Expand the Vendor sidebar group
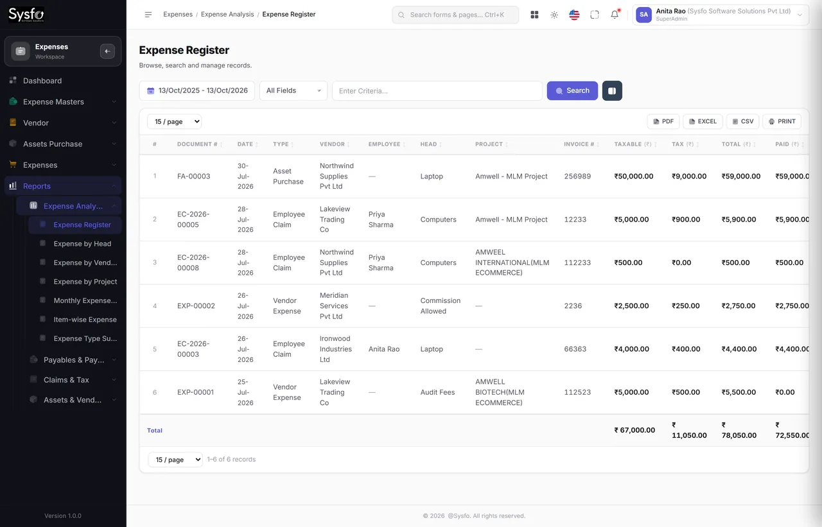 [x=63, y=123]
